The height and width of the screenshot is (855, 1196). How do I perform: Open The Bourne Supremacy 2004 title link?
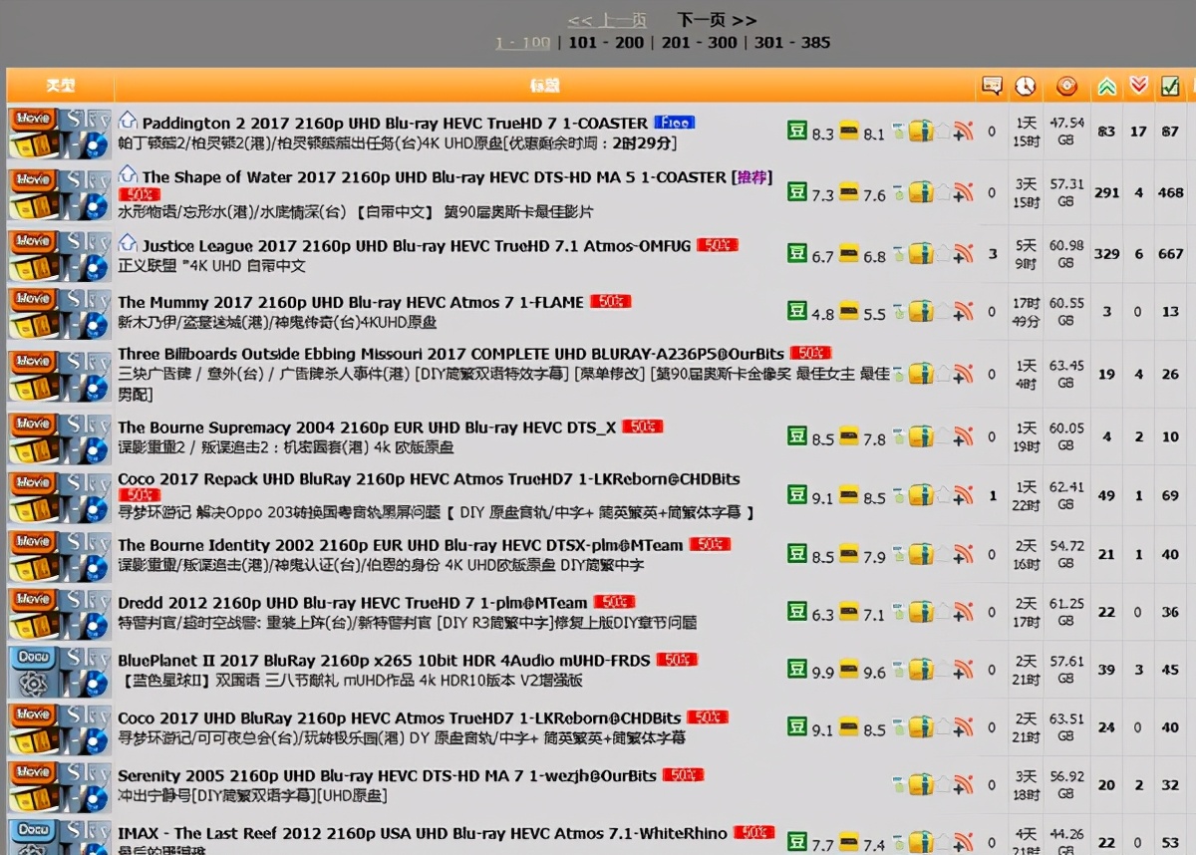point(367,427)
